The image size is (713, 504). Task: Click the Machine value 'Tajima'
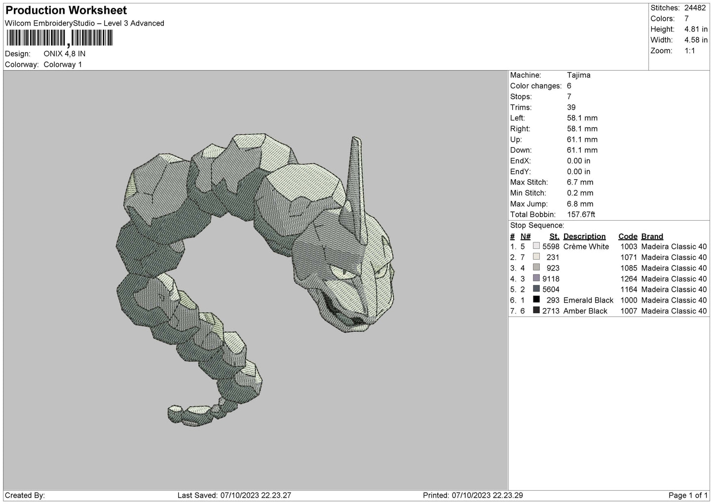pyautogui.click(x=579, y=75)
